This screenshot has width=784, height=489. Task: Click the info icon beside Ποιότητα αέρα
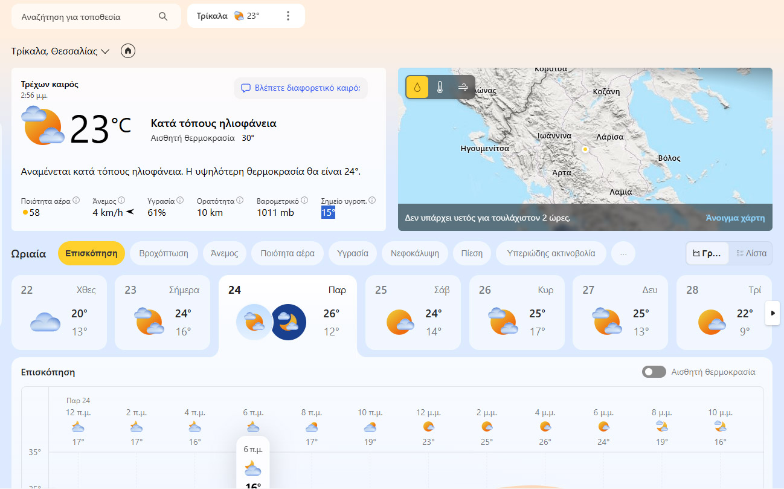[76, 201]
